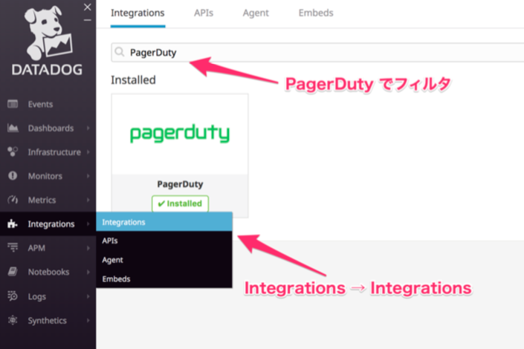Click the Notebooks book icon
This screenshot has height=349, width=524.
[x=13, y=272]
